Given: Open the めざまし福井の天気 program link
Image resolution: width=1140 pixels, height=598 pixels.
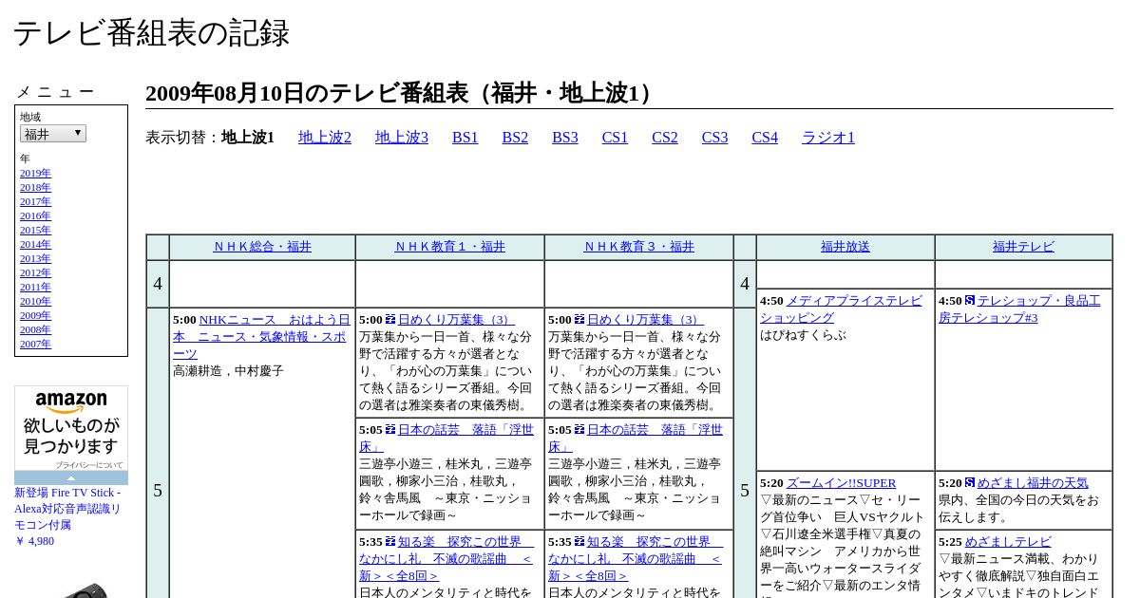Looking at the screenshot, I should (1033, 483).
